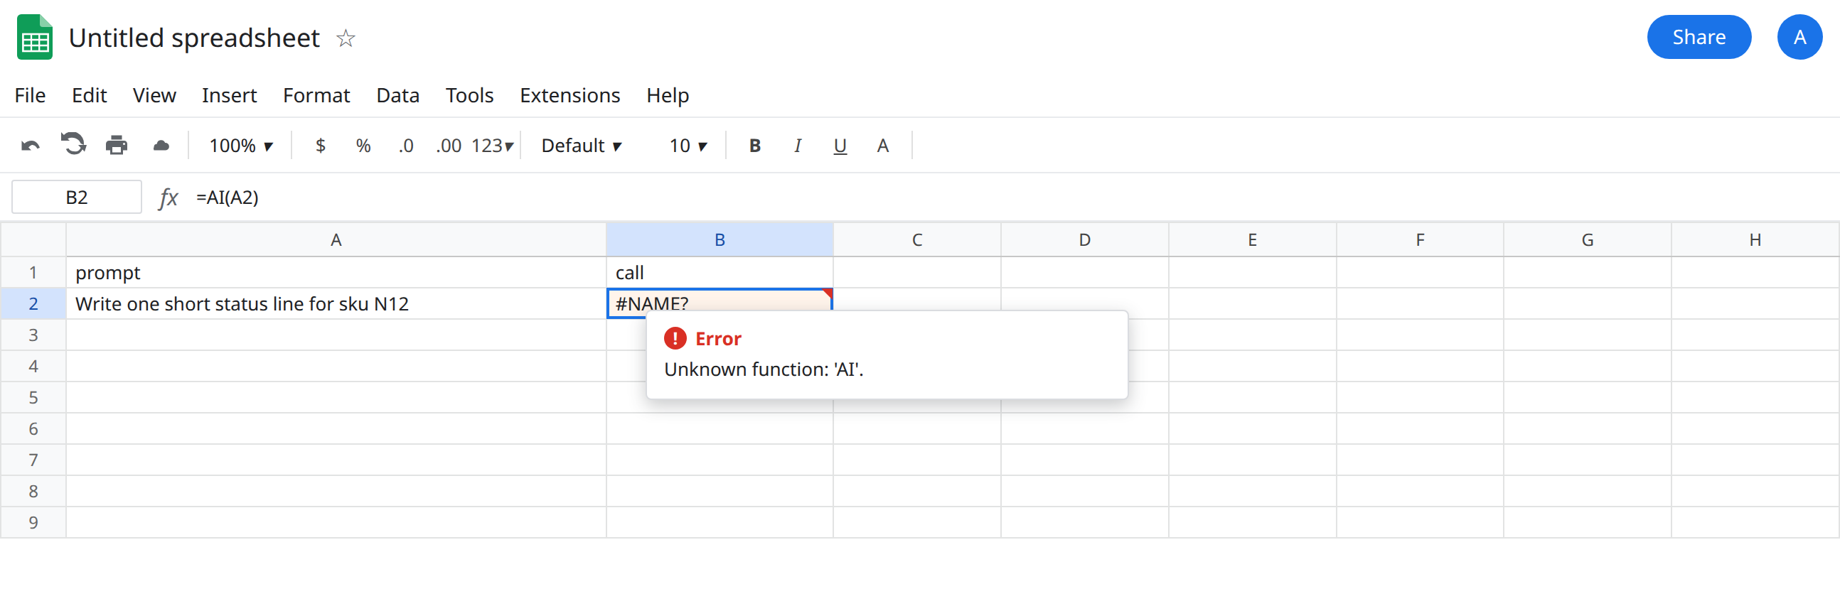Click the Google Sheets home icon
Screen dimensions: 1840x611
[x=34, y=37]
